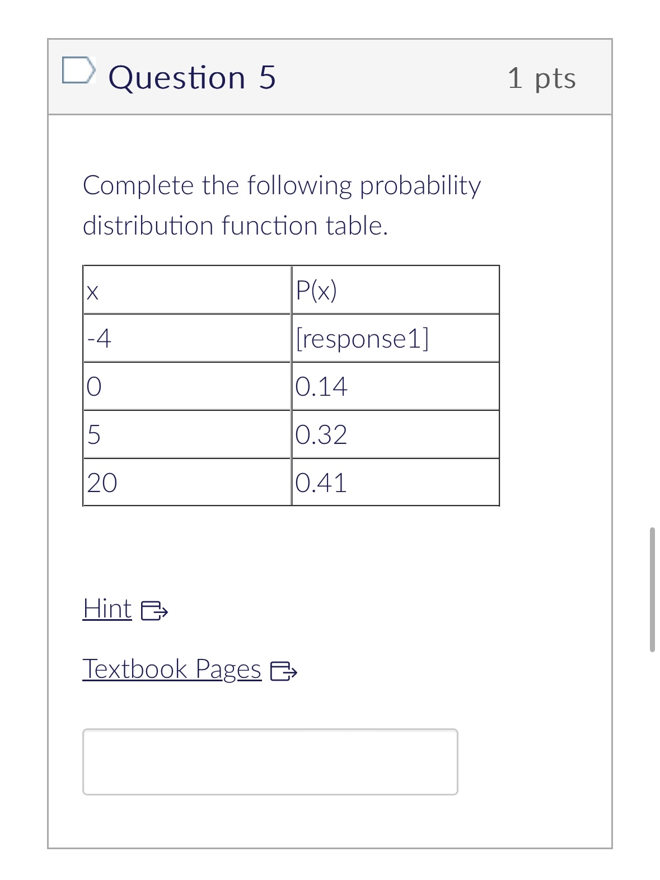Click the row with x equals -4
This screenshot has height=880, width=660.
188,338
